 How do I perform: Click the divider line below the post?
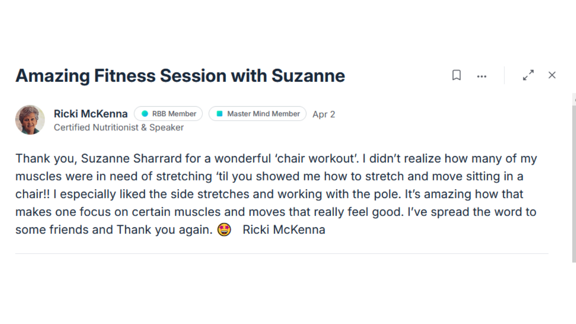282,254
